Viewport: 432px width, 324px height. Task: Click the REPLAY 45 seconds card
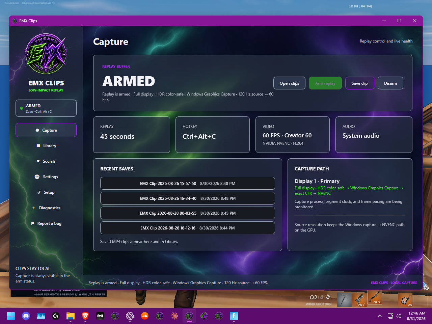coord(132,135)
